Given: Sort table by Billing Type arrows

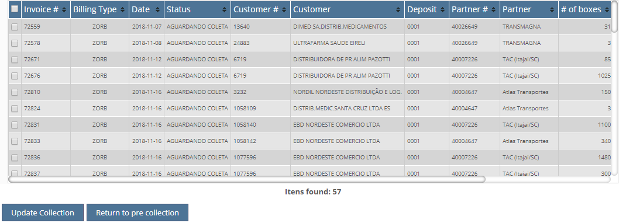Looking at the screenshot, I should (122, 10).
